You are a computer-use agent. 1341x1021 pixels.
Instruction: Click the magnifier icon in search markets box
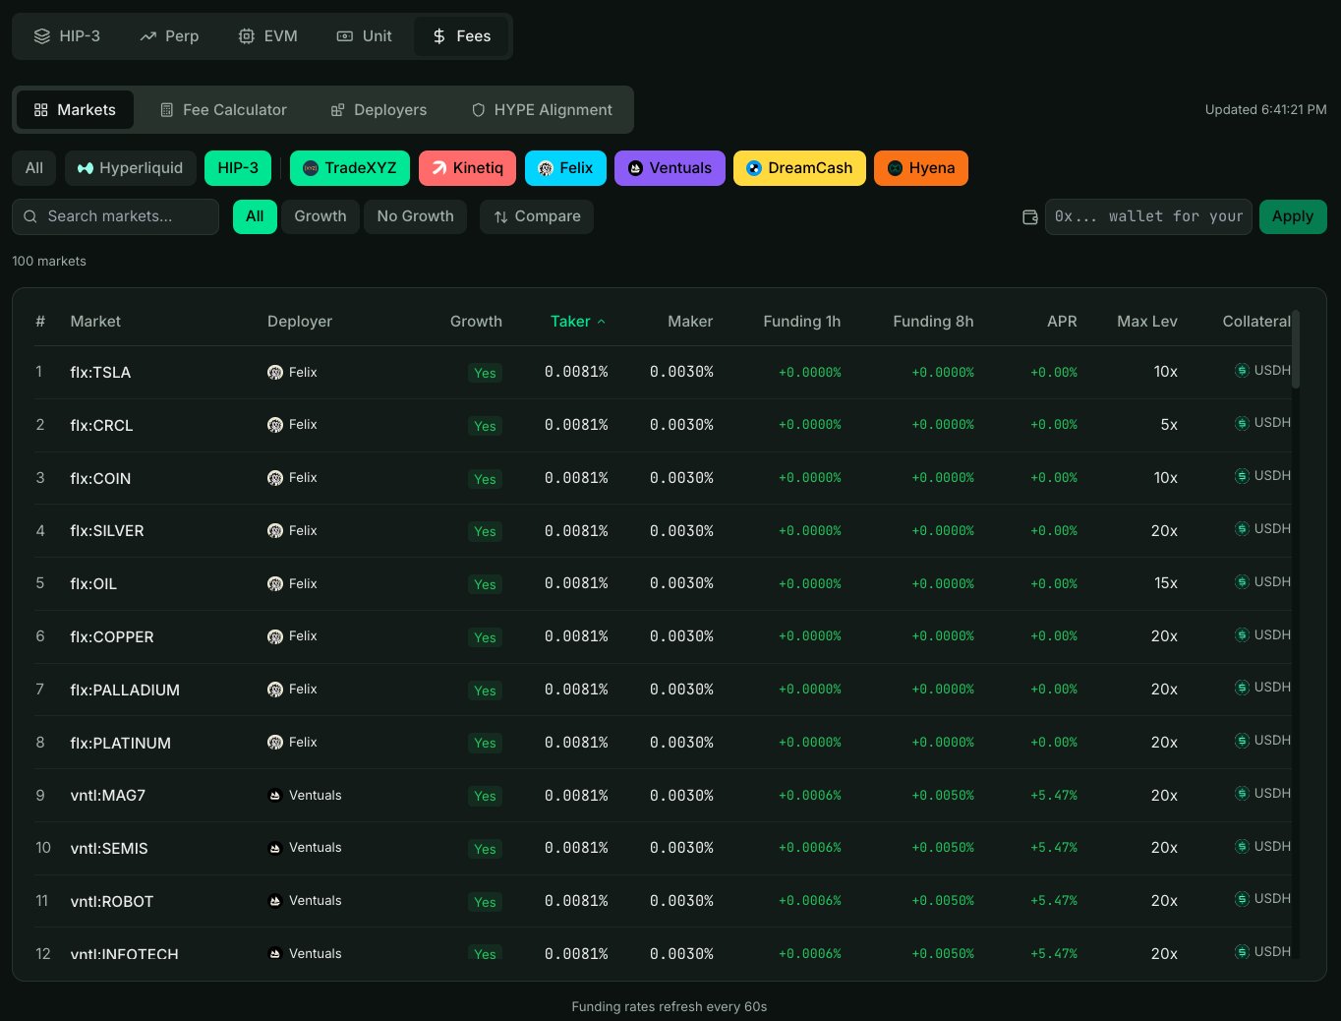[30, 216]
